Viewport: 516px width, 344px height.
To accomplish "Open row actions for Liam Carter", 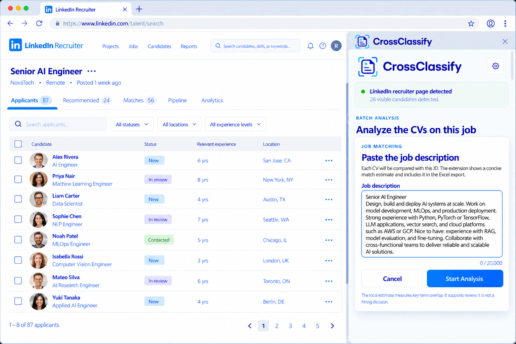I will click(329, 200).
